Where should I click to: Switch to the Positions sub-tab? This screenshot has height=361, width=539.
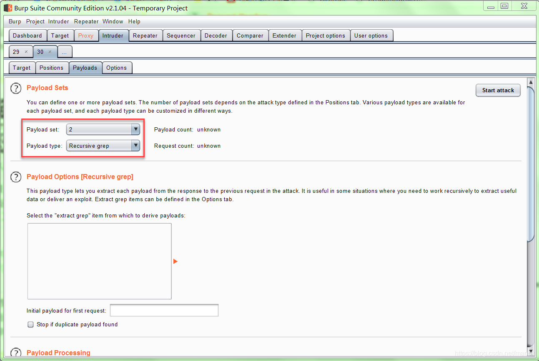coord(52,68)
